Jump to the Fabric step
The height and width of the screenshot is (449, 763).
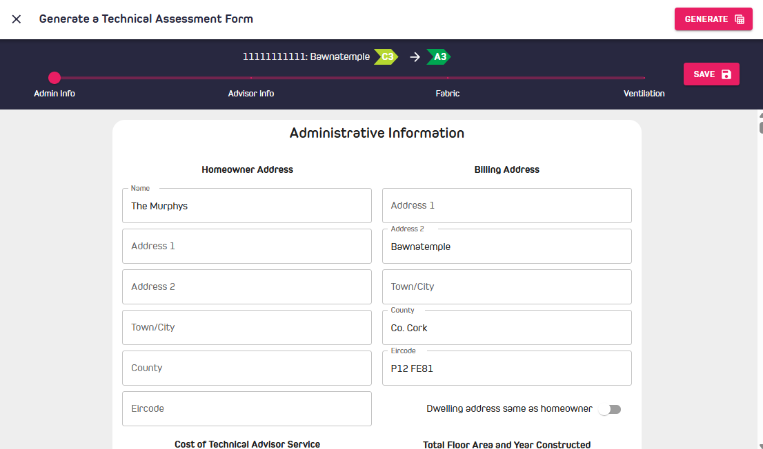point(448,93)
